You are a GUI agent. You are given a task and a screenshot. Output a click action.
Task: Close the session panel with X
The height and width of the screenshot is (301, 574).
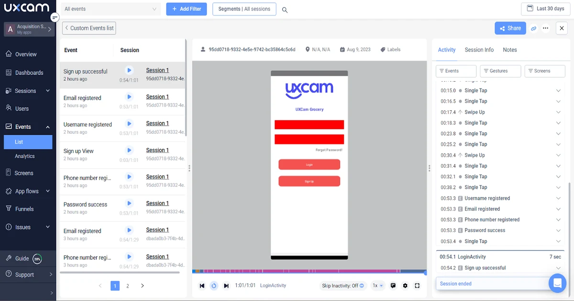pos(562,28)
